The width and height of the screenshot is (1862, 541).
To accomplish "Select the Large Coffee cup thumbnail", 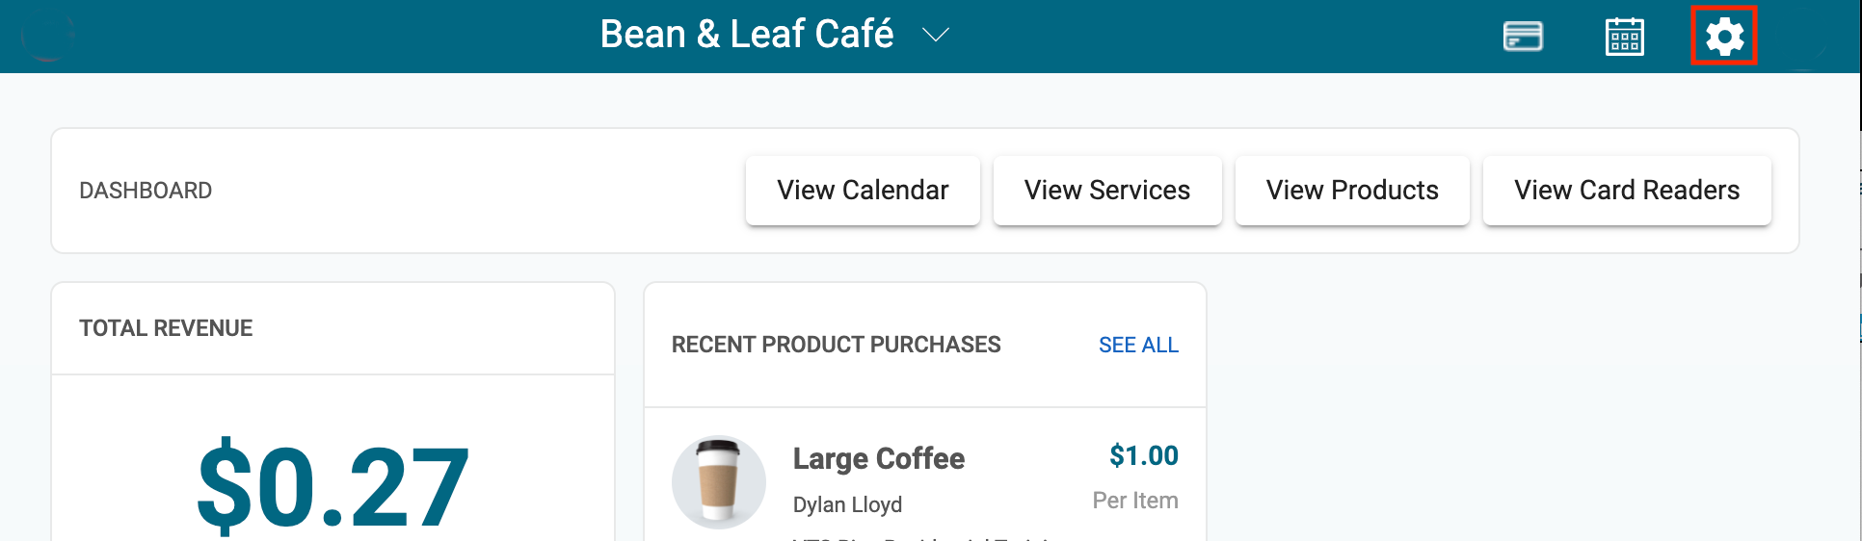I will [719, 482].
